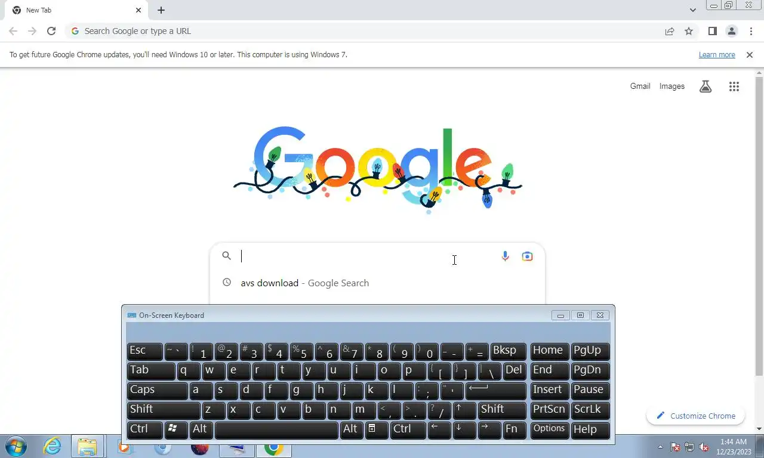Tap the letter q key
This screenshot has height=458, width=764.
point(188,371)
